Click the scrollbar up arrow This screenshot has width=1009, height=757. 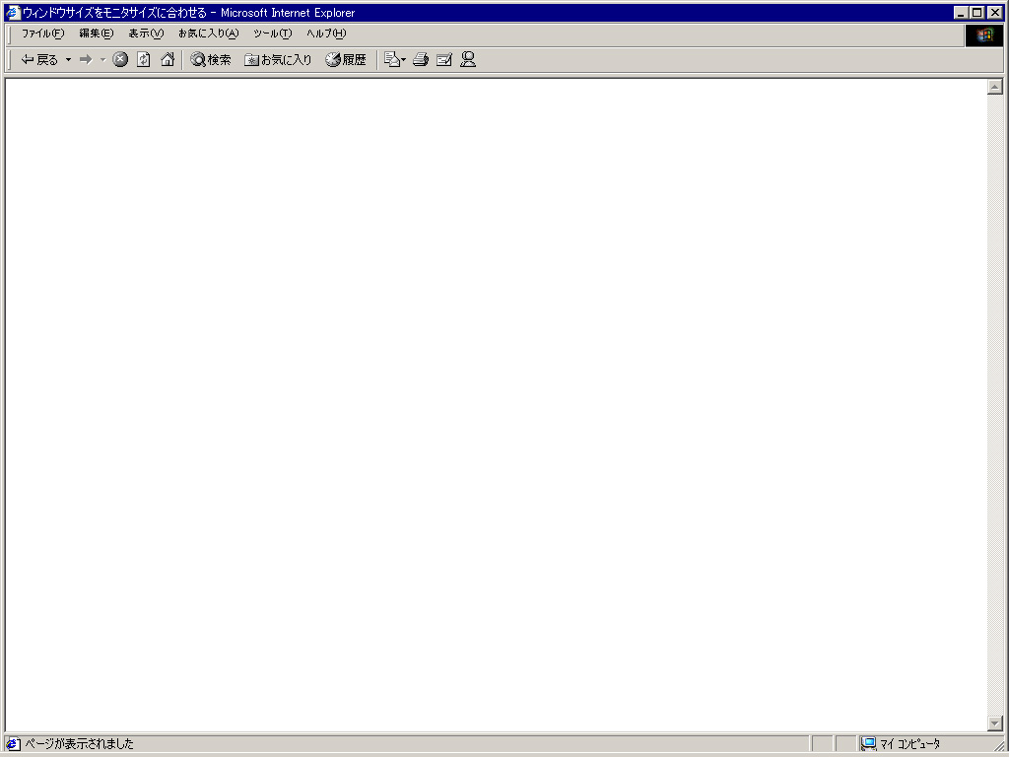point(995,87)
